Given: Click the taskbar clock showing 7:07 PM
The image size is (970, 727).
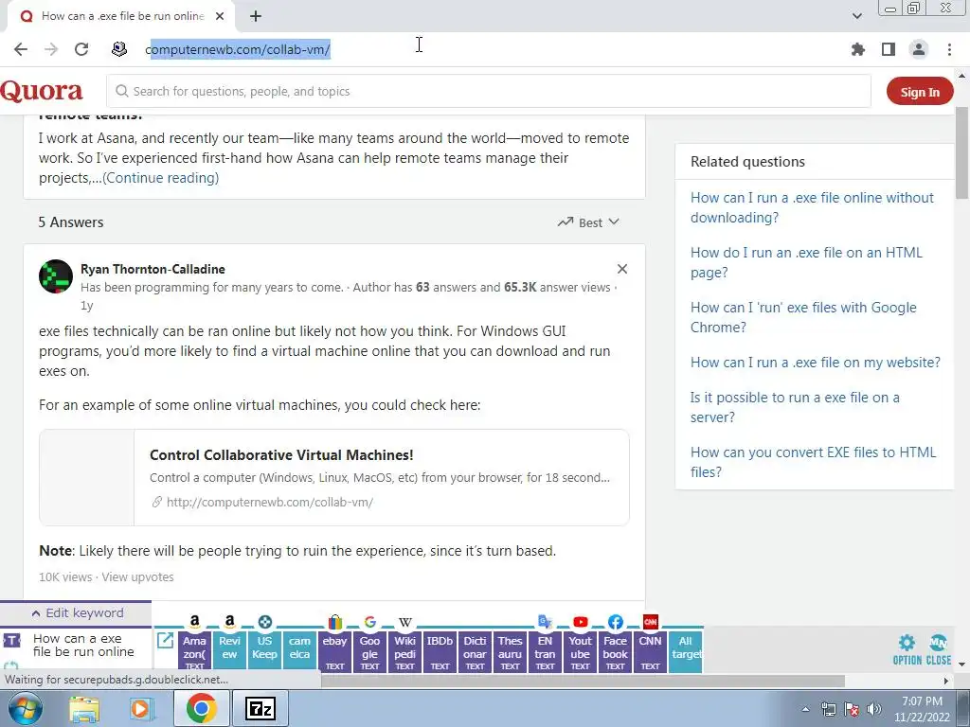Looking at the screenshot, I should click(x=922, y=709).
